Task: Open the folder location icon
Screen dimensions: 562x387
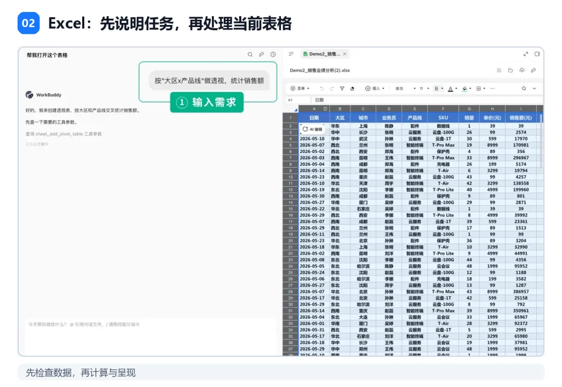Action: click(x=510, y=70)
